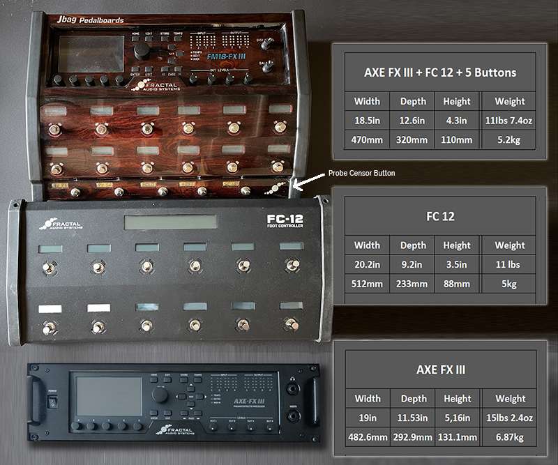Click the '88mm' cell
The height and width of the screenshot is (465, 558).
coord(457,284)
